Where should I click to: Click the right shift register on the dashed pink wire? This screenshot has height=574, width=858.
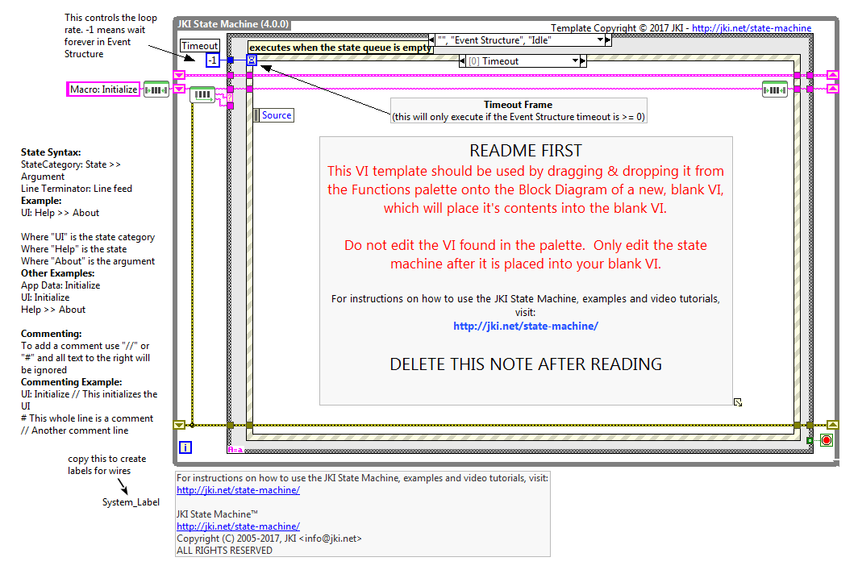click(832, 75)
